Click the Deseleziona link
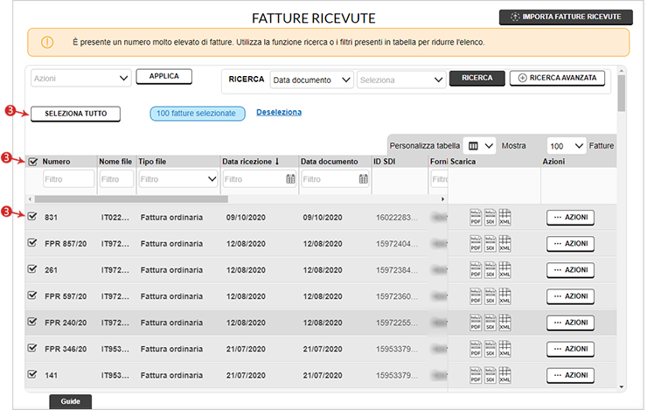The width and height of the screenshot is (647, 410). [279, 112]
